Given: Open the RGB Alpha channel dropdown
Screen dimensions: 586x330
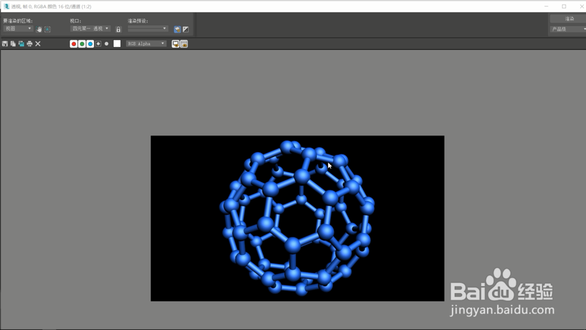Looking at the screenshot, I should click(x=146, y=44).
